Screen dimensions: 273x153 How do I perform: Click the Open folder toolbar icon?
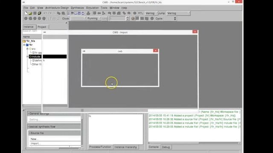coord(30,13)
